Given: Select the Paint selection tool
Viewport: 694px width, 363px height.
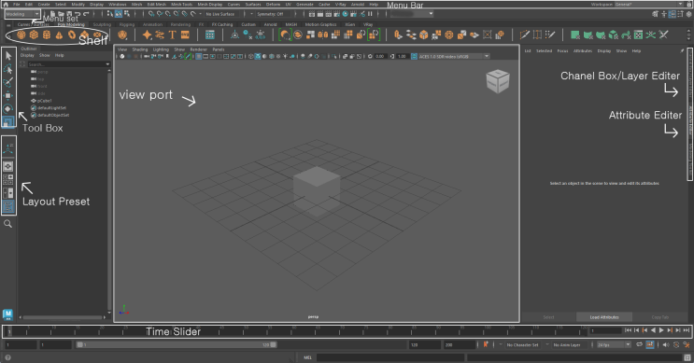Looking at the screenshot, I should [8, 82].
